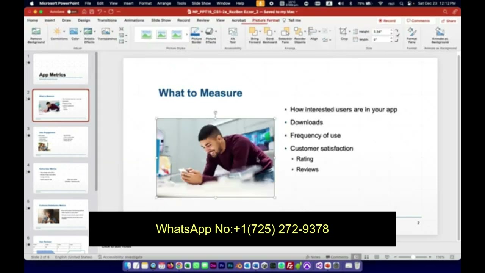Expand the Picture Effects dropdown arrow
Viewport: 485px width, 273px height.
click(216, 31)
